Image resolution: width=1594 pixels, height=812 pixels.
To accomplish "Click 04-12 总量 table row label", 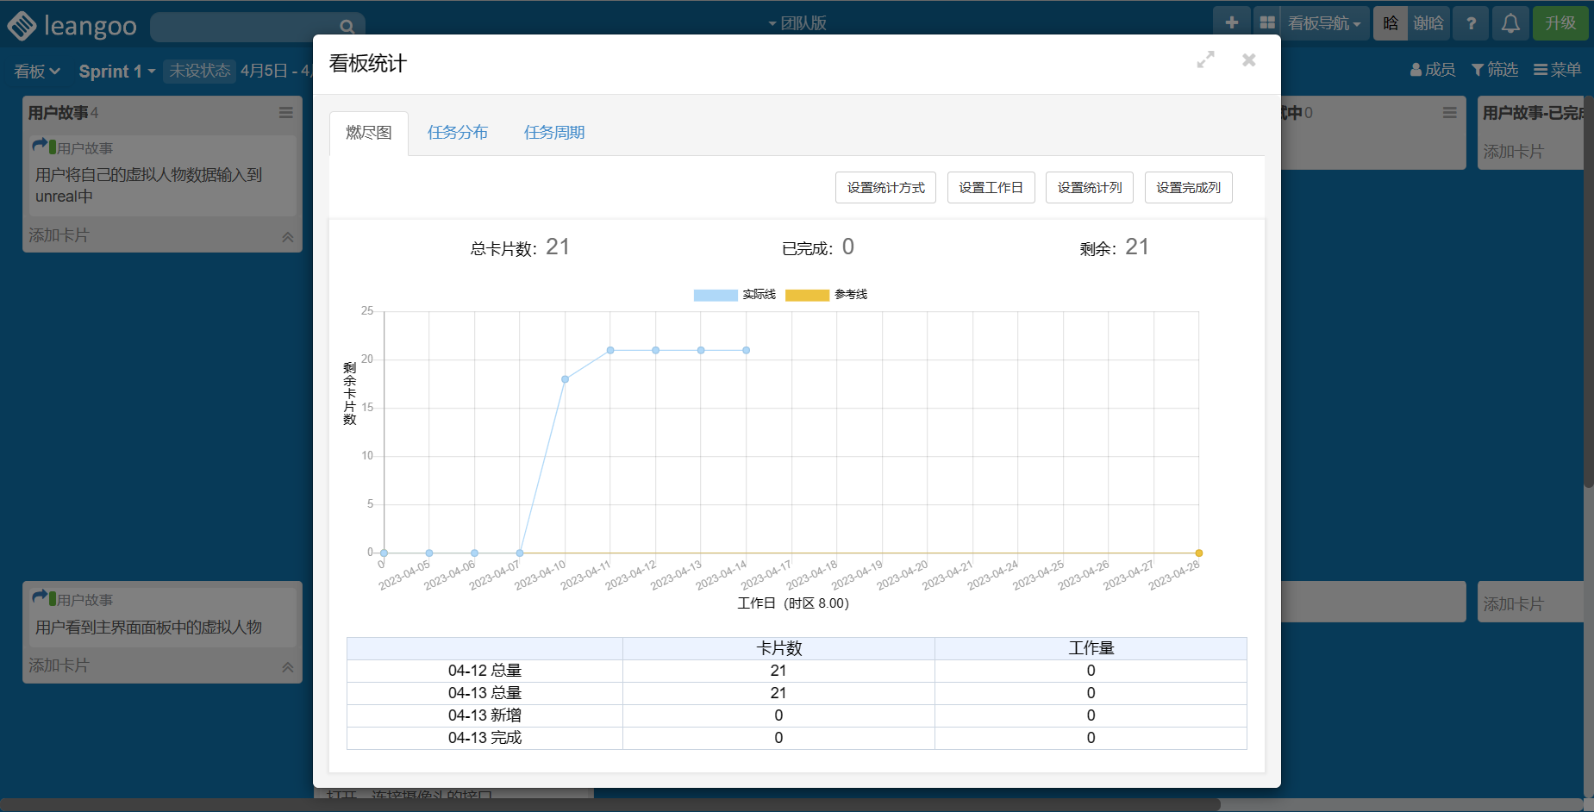I will tap(484, 671).
